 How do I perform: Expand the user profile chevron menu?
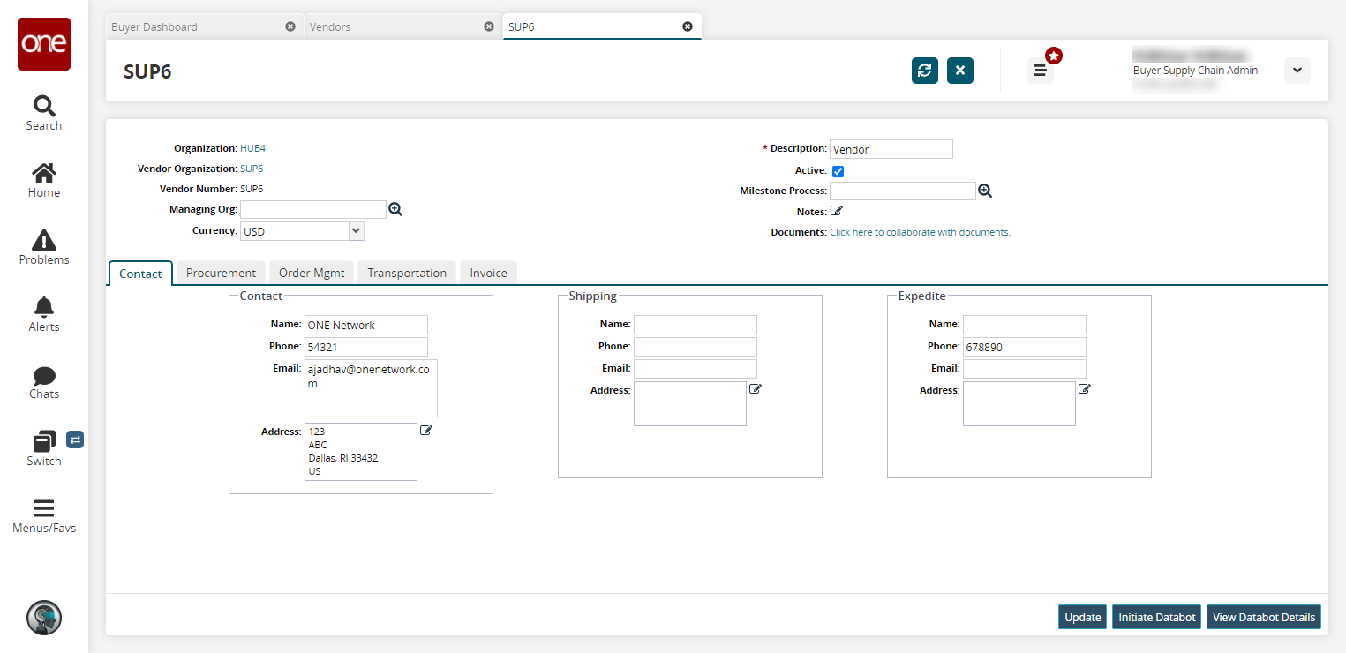tap(1297, 71)
